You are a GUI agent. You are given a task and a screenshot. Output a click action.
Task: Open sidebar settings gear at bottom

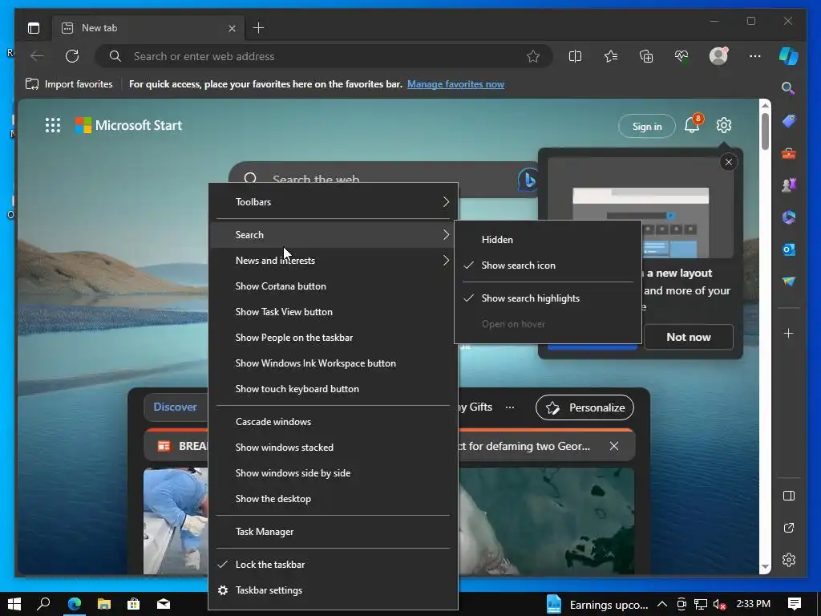[789, 560]
